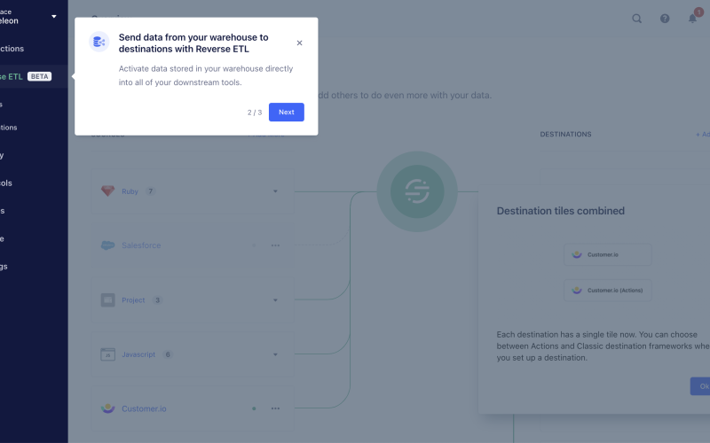710x443 pixels.
Task: Click the Salesforce cloud logo
Action: point(107,245)
